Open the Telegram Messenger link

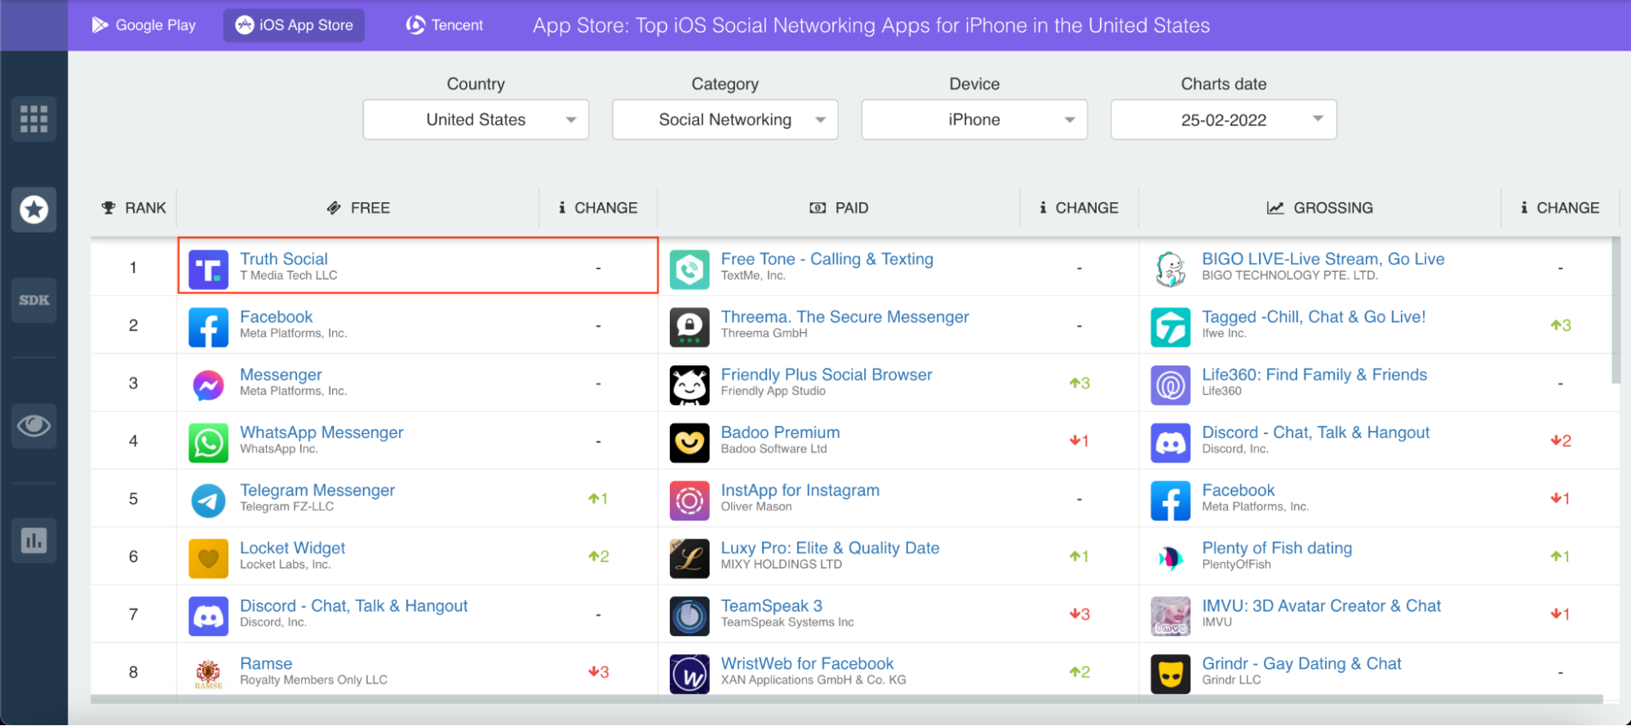(x=317, y=490)
